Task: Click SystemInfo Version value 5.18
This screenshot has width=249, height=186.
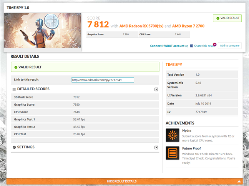Action: tap(198, 83)
